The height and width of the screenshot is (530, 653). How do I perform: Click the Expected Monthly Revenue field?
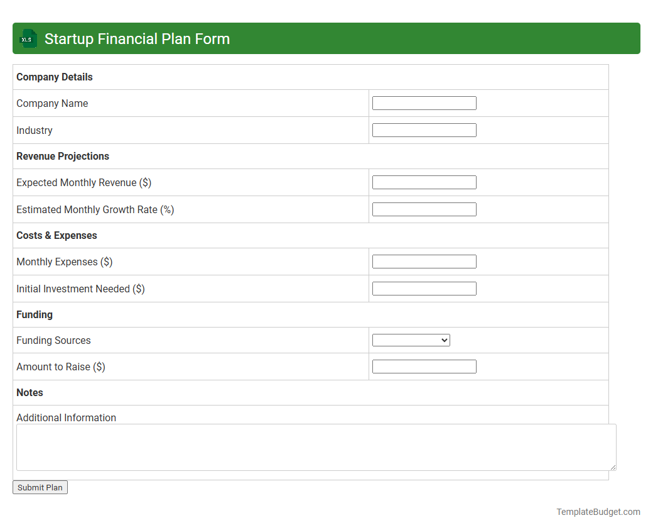point(424,182)
